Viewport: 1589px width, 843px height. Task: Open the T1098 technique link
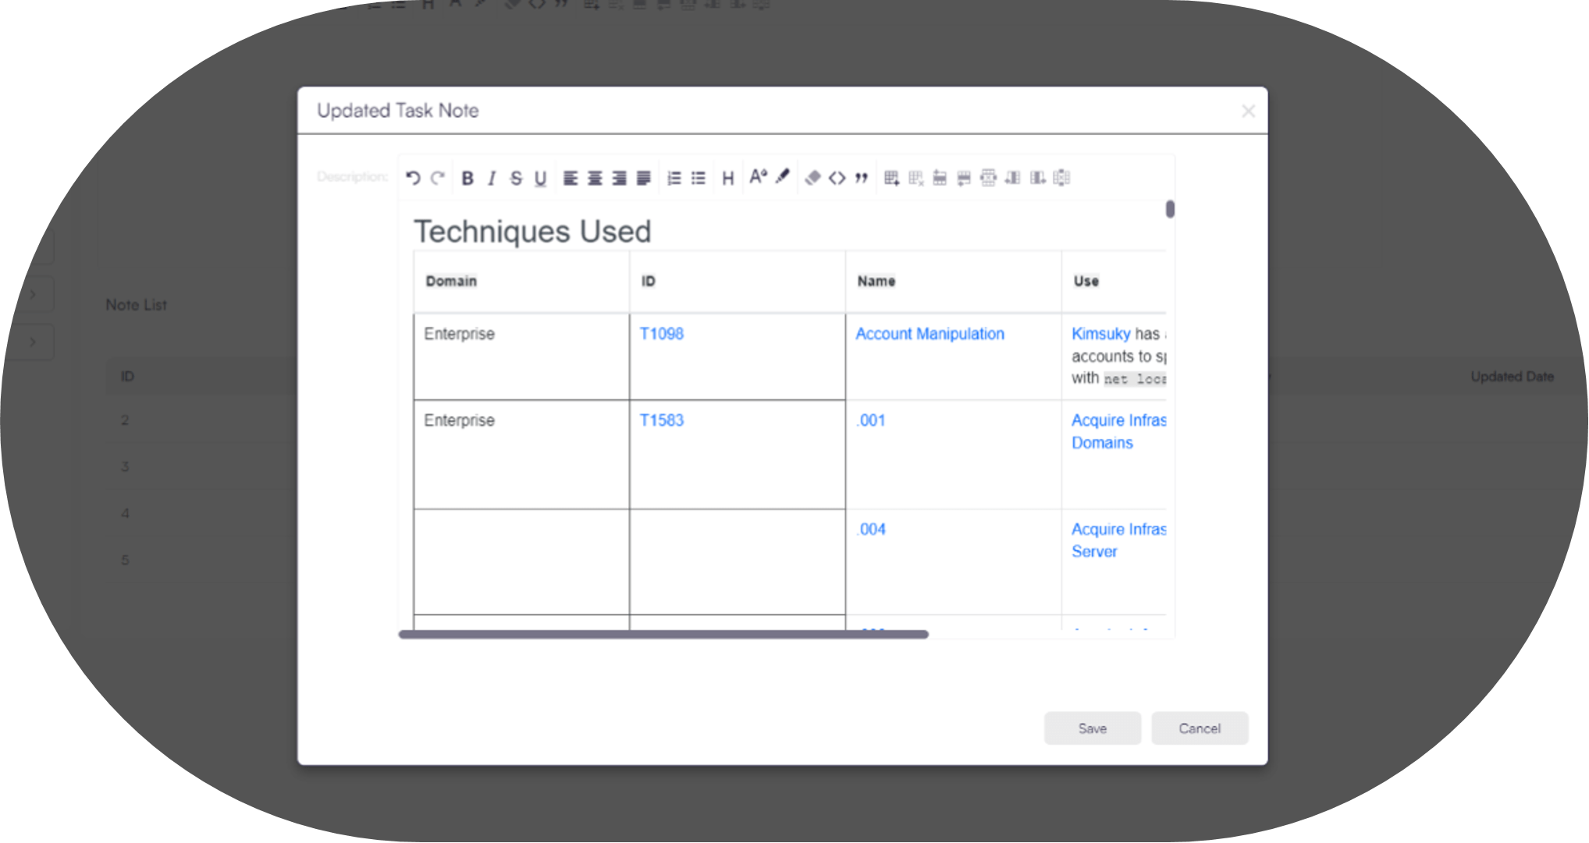click(x=661, y=334)
